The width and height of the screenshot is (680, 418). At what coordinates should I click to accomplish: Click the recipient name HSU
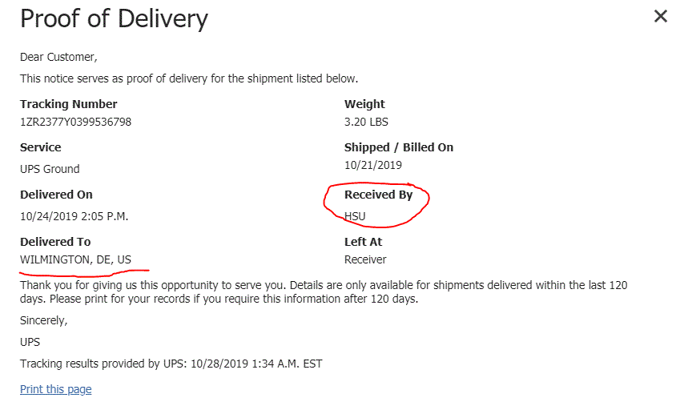[x=355, y=216]
